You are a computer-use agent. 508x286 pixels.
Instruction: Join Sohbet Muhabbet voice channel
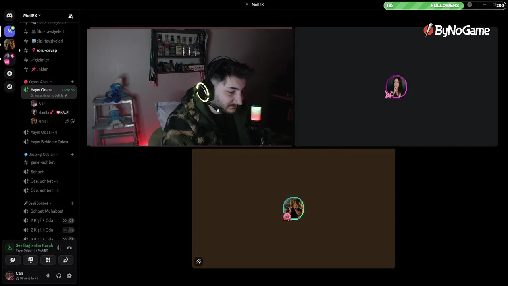[x=48, y=211]
